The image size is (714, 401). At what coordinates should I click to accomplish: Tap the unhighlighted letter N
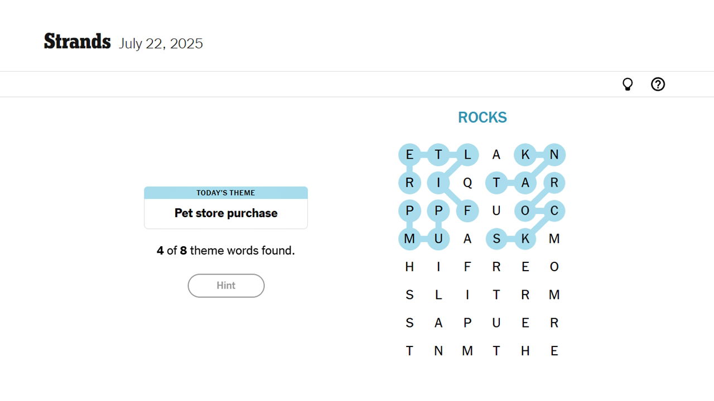[x=438, y=351]
